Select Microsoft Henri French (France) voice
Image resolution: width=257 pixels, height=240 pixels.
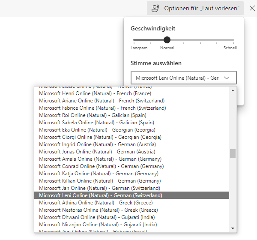[x=131, y=93]
